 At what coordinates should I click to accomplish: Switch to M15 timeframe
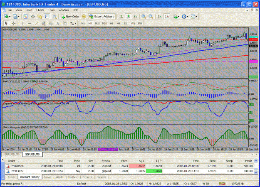(x=97, y=24)
